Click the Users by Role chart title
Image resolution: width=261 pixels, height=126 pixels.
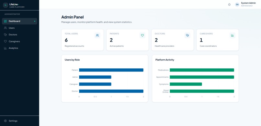tap(72, 60)
